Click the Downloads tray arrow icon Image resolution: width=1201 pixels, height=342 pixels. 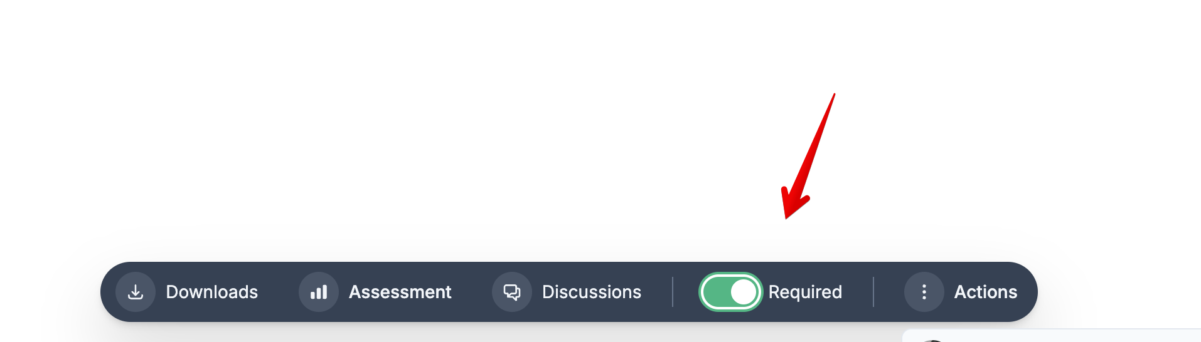point(136,292)
